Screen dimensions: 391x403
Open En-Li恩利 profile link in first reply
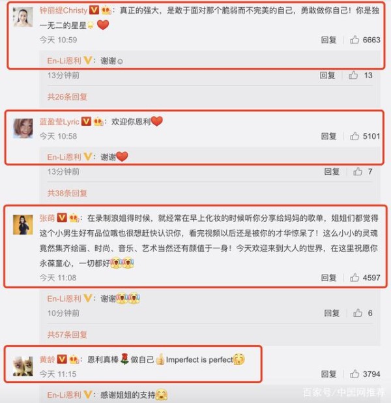pyautogui.click(x=65, y=61)
